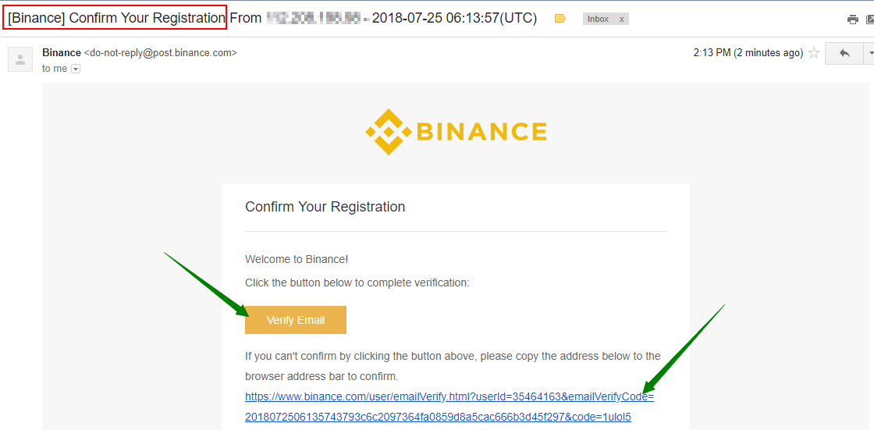Star this Binance message

pos(814,53)
